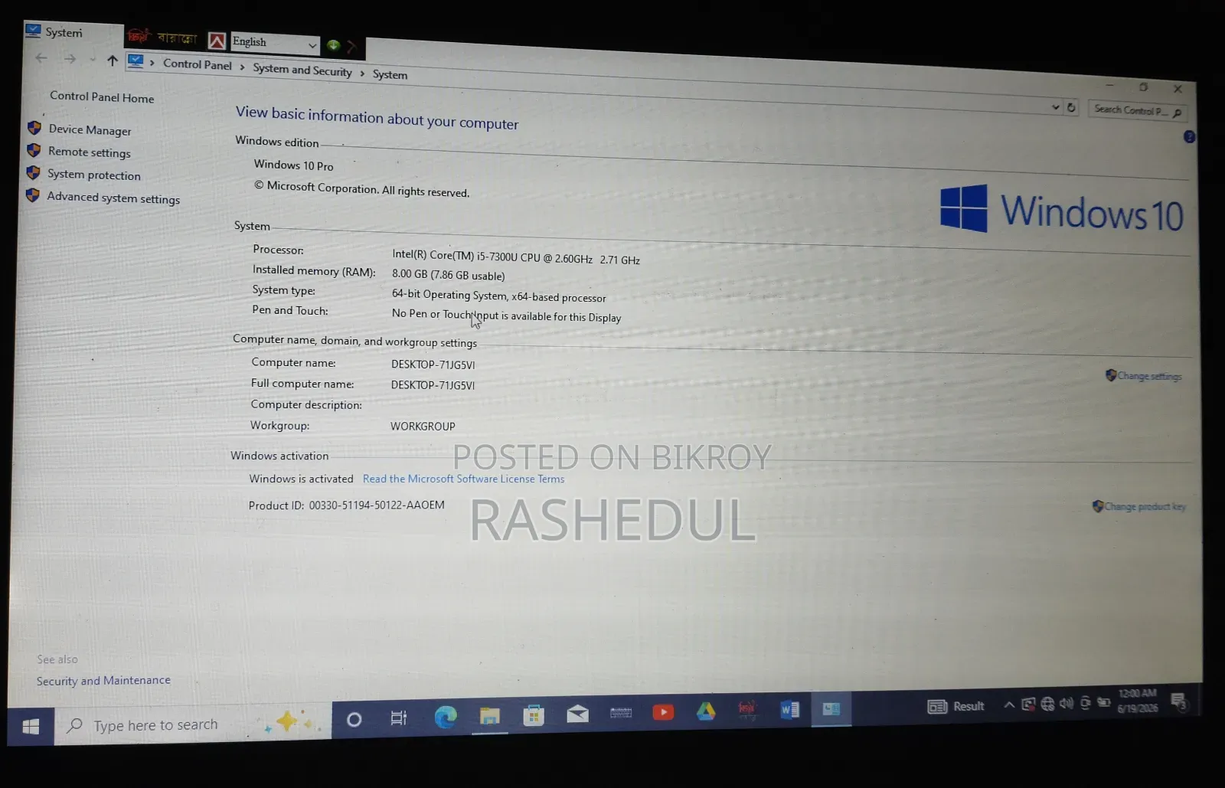Open Microsoft Word from taskbar

(x=789, y=710)
